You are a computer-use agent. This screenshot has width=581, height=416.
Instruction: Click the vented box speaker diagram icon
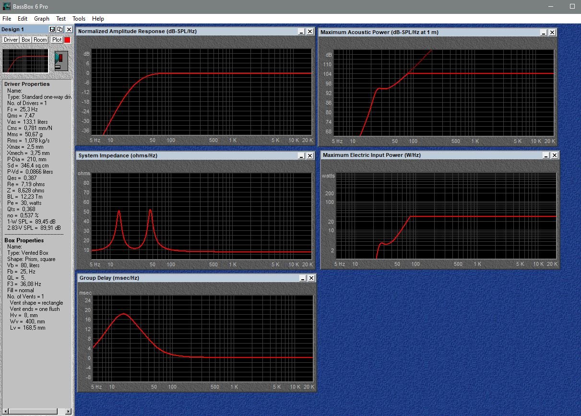coord(61,60)
